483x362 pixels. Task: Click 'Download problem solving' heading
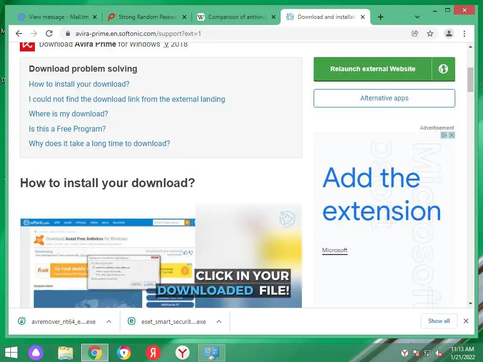(83, 69)
